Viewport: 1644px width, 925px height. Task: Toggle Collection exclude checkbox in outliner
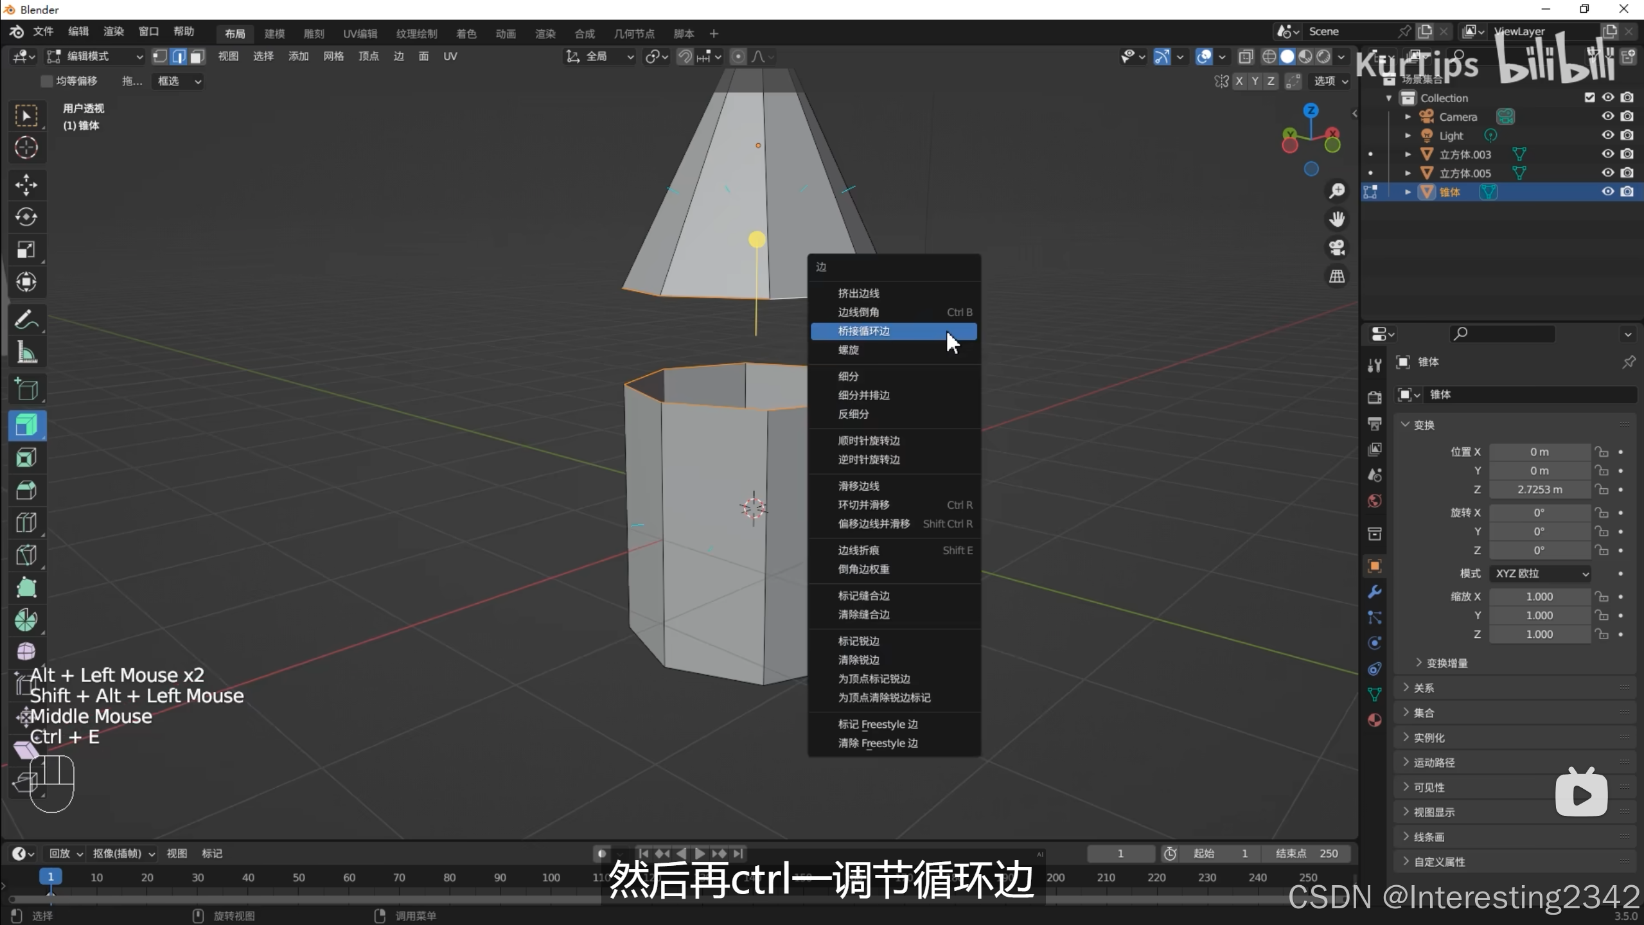1589,98
